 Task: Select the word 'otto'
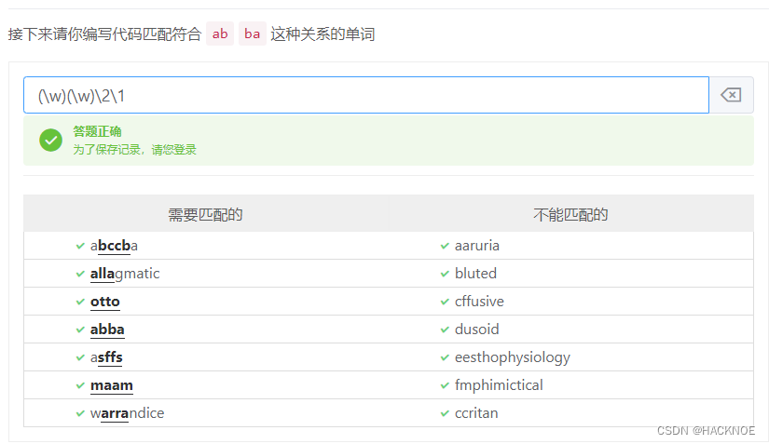(105, 302)
